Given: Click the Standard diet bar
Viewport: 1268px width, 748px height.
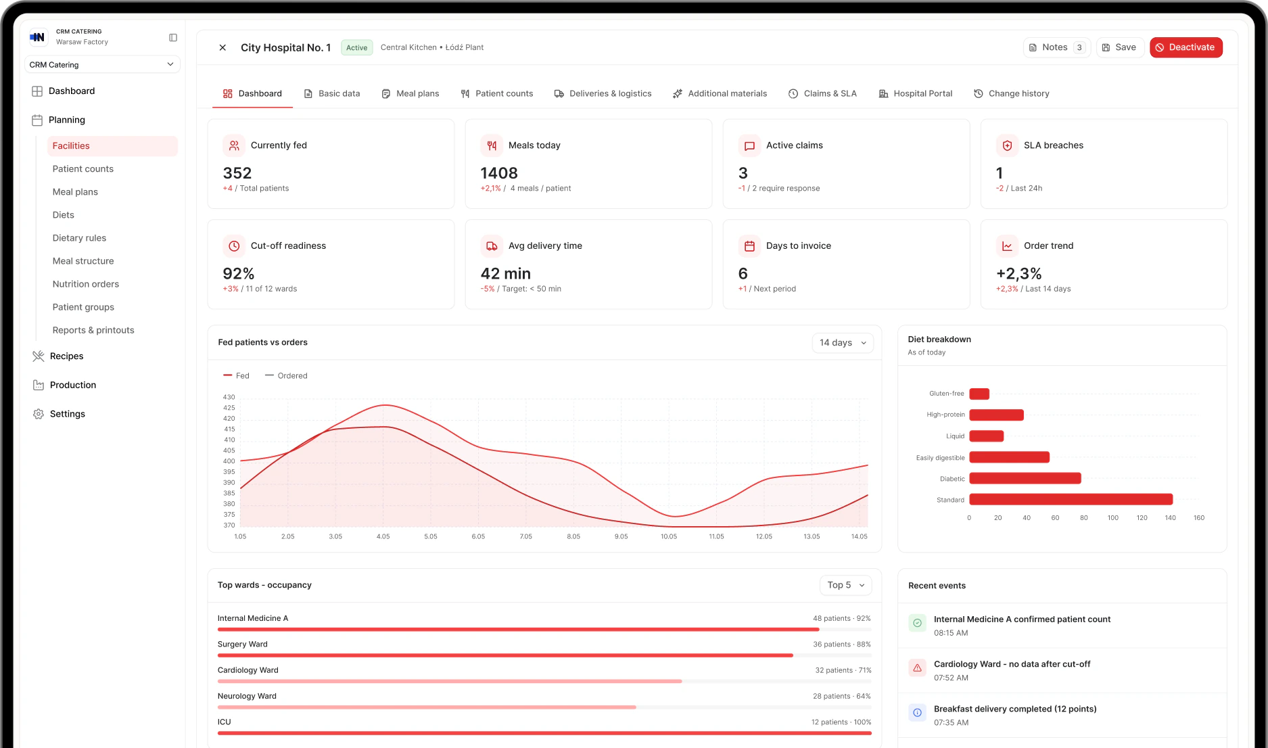Looking at the screenshot, I should (x=1071, y=500).
